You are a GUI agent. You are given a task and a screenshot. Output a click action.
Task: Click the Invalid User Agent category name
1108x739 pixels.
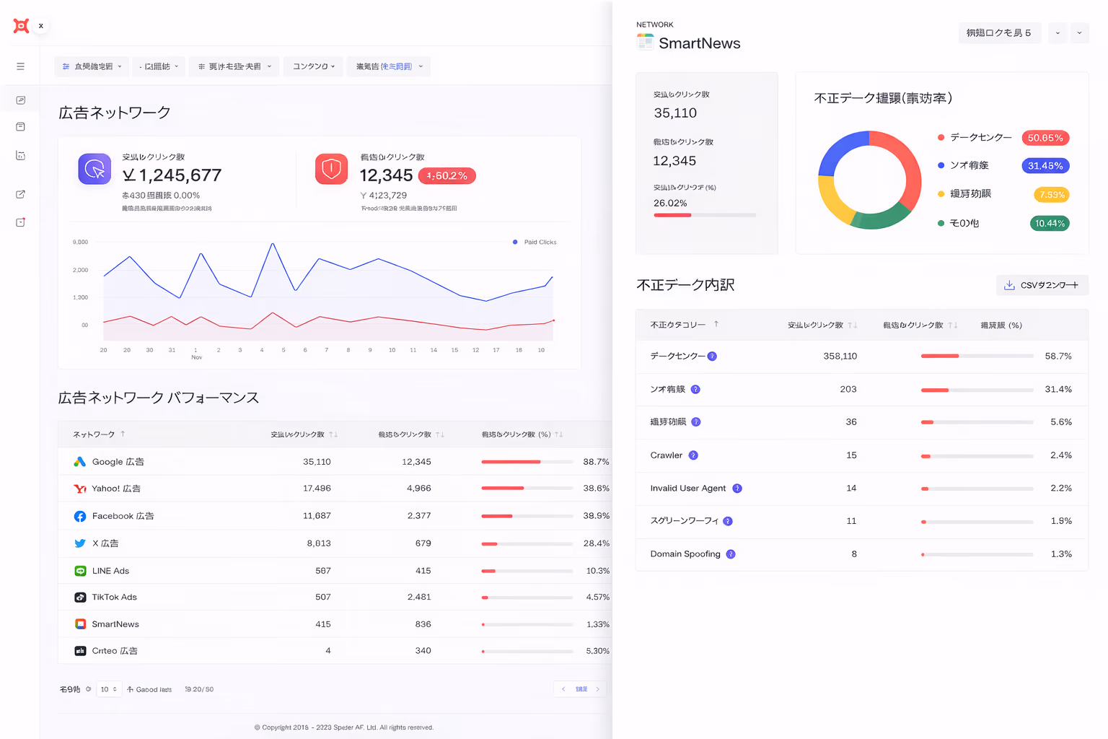(688, 489)
